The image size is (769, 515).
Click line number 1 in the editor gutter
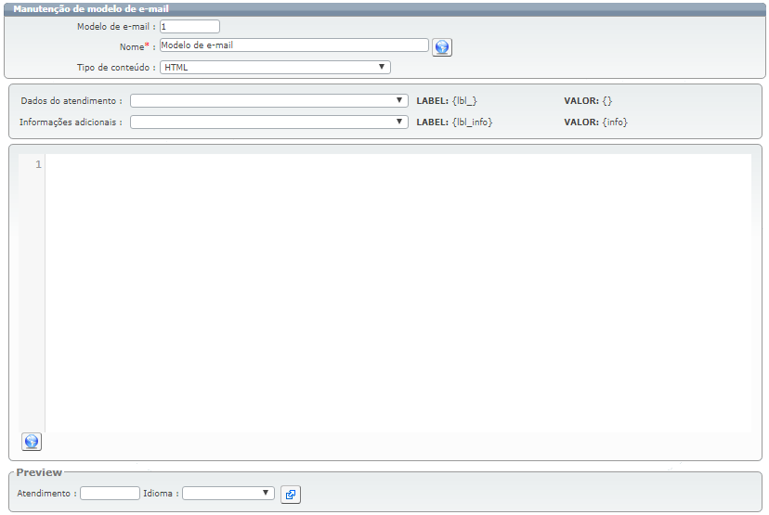click(x=38, y=164)
